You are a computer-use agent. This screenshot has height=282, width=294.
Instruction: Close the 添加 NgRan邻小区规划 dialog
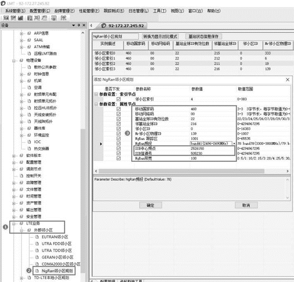pos(287,80)
